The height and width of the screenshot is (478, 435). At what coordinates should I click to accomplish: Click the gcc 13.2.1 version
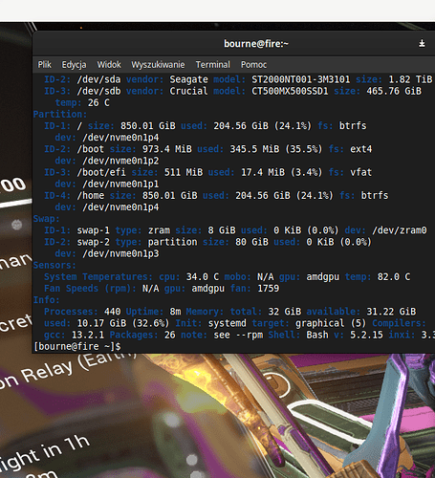[x=88, y=335]
